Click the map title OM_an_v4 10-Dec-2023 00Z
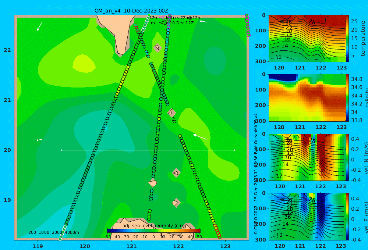Image resolution: width=368 pixels, height=250 pixels. coord(131,11)
